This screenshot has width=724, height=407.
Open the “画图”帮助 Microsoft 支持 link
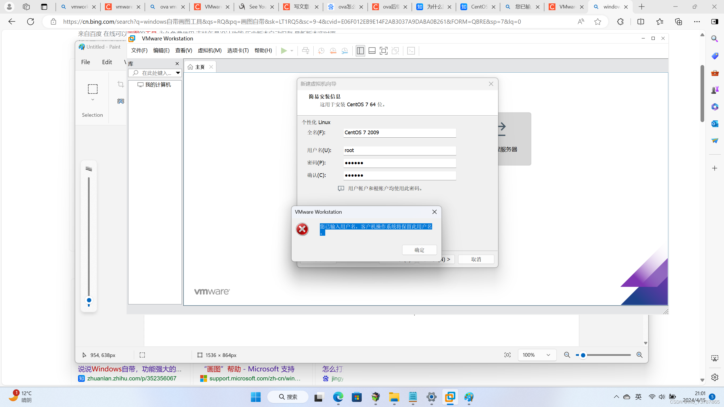[249, 369]
